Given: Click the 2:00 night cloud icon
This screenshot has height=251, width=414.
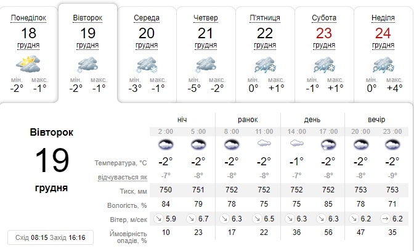Looking at the screenshot, I should pos(166,144).
